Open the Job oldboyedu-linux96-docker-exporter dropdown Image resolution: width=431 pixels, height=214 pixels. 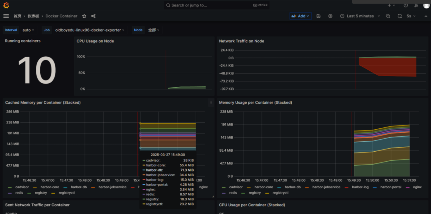click(90, 30)
